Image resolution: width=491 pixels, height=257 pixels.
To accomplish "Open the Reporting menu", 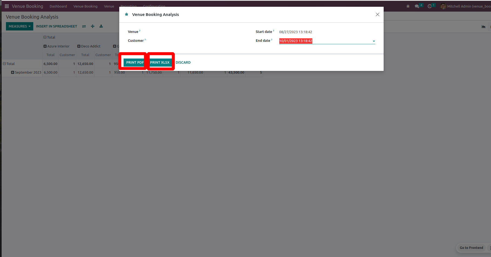I will [128, 6].
